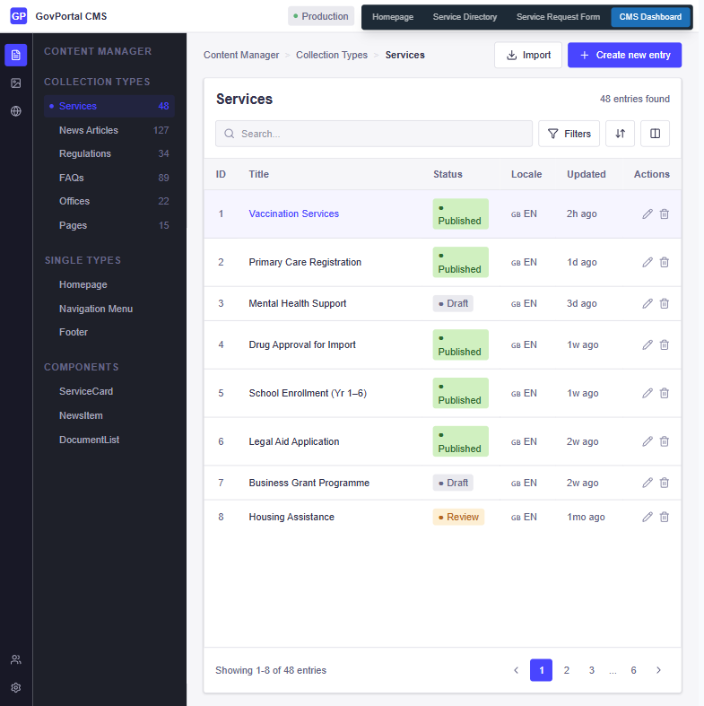
Task: Open the Filters button
Action: (x=569, y=134)
